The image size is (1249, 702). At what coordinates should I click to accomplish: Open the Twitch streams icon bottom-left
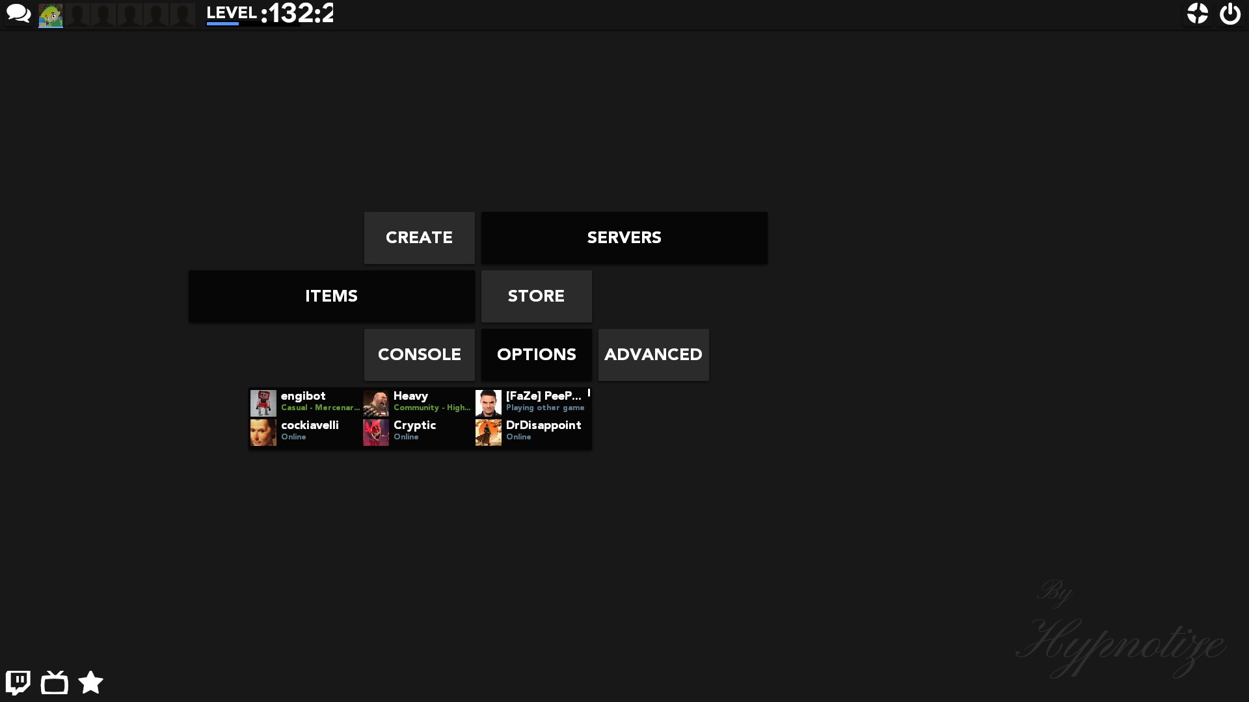[18, 682]
